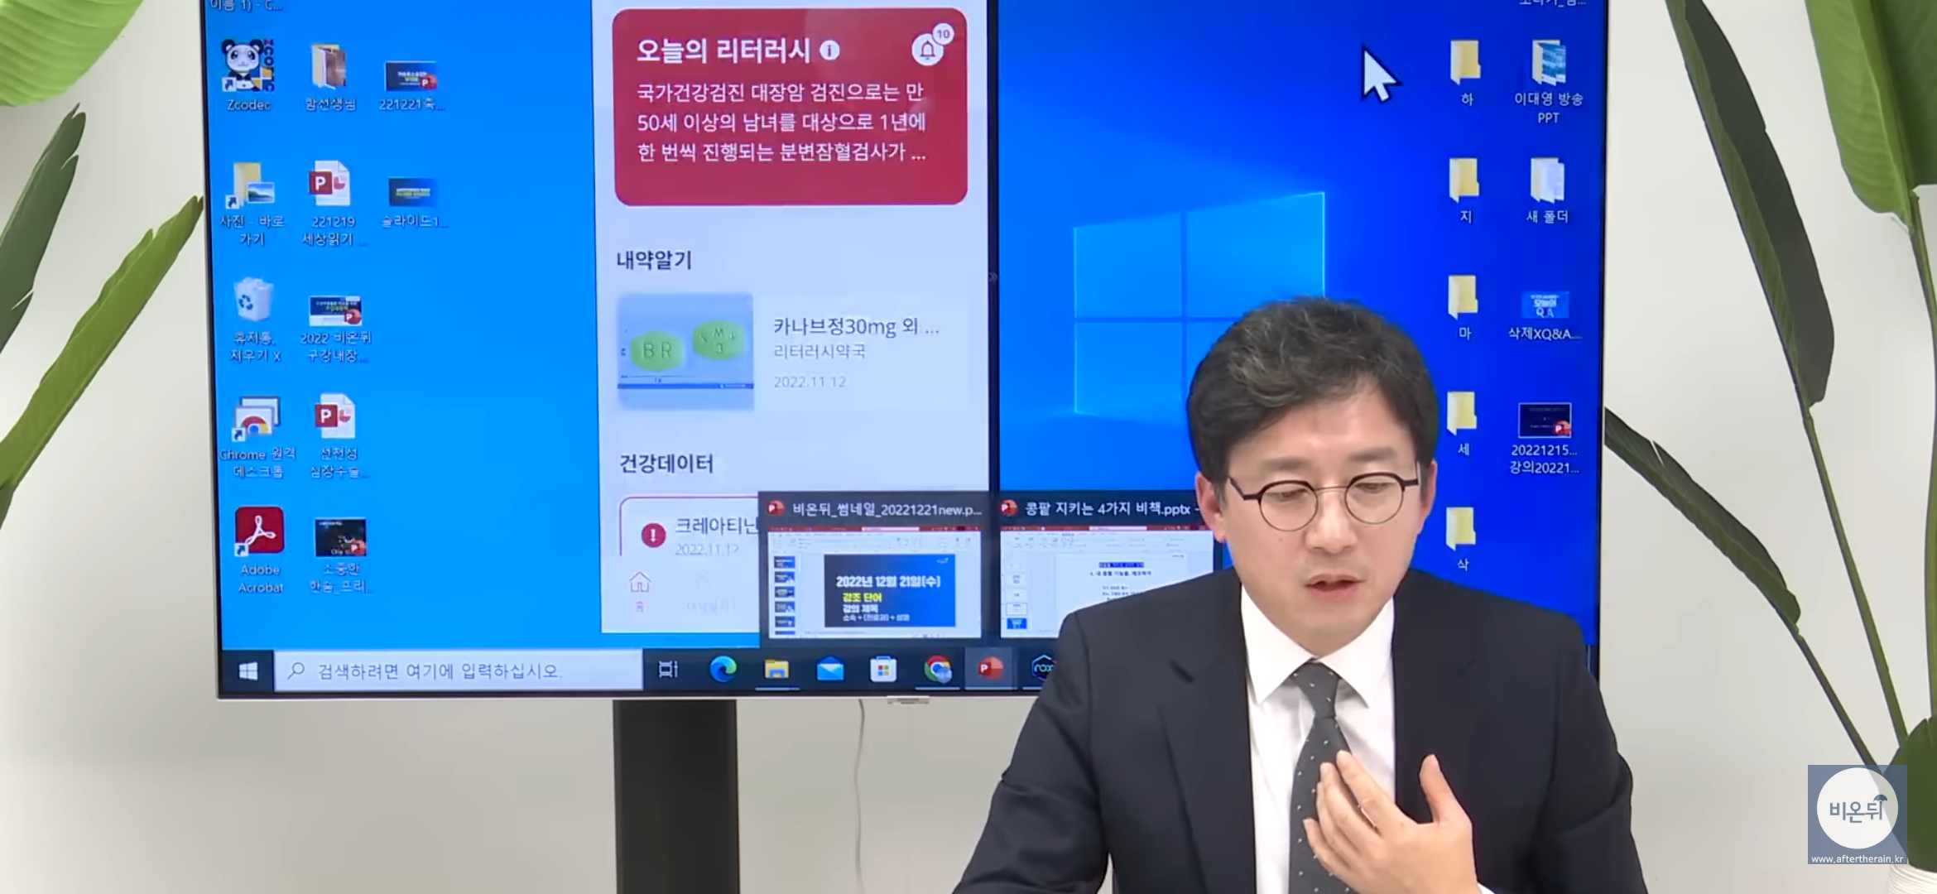Open the Recycle Bin on the desktop
This screenshot has height=894, width=1937.
coord(252,302)
